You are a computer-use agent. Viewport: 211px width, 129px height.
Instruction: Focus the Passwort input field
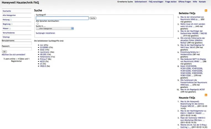pos(17,49)
